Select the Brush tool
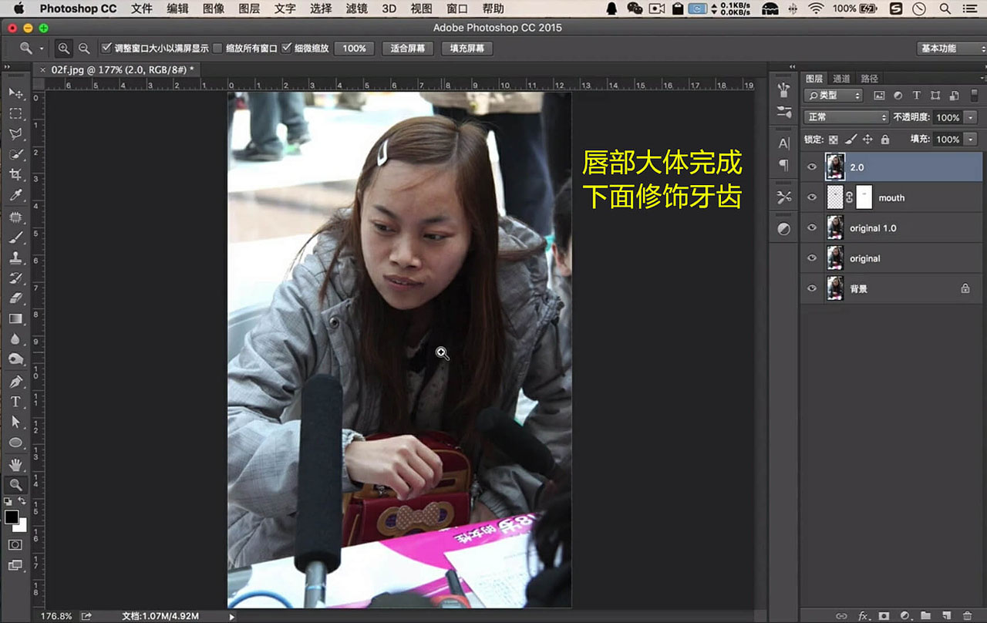This screenshot has width=987, height=623. pos(15,237)
